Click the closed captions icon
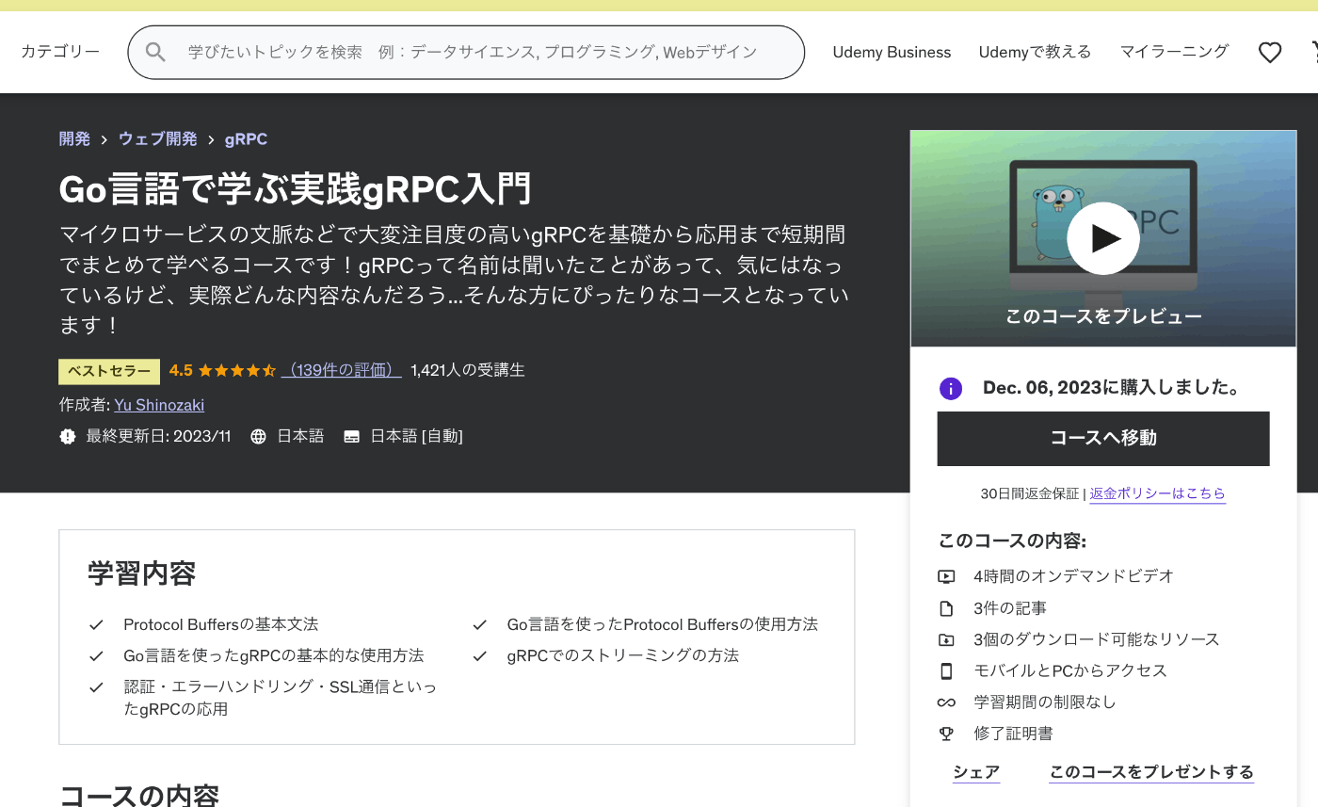 pyautogui.click(x=351, y=436)
